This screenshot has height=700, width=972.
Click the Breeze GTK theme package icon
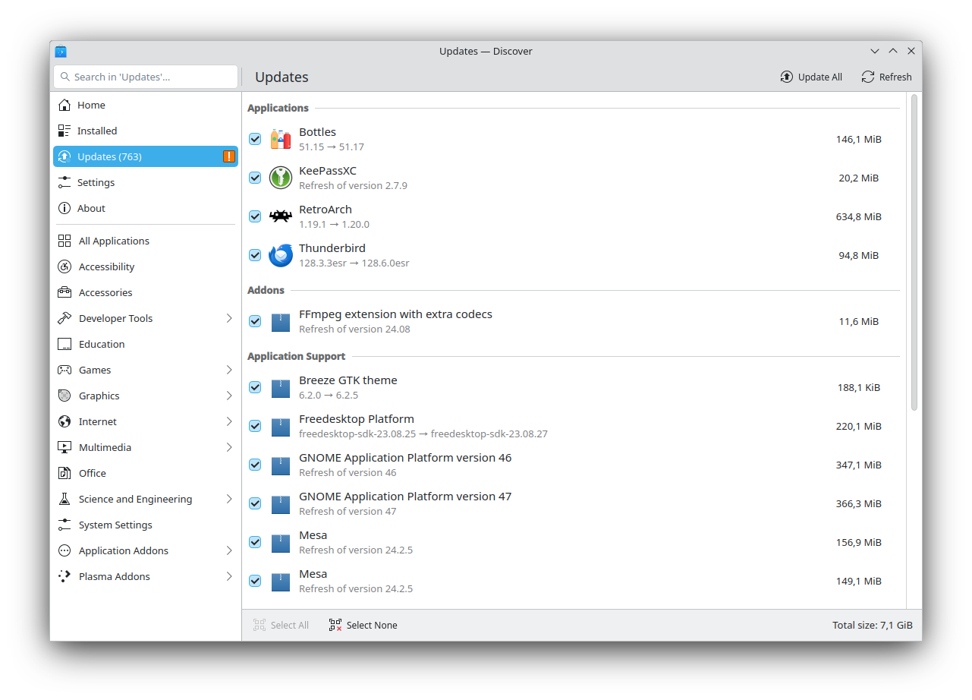point(281,387)
